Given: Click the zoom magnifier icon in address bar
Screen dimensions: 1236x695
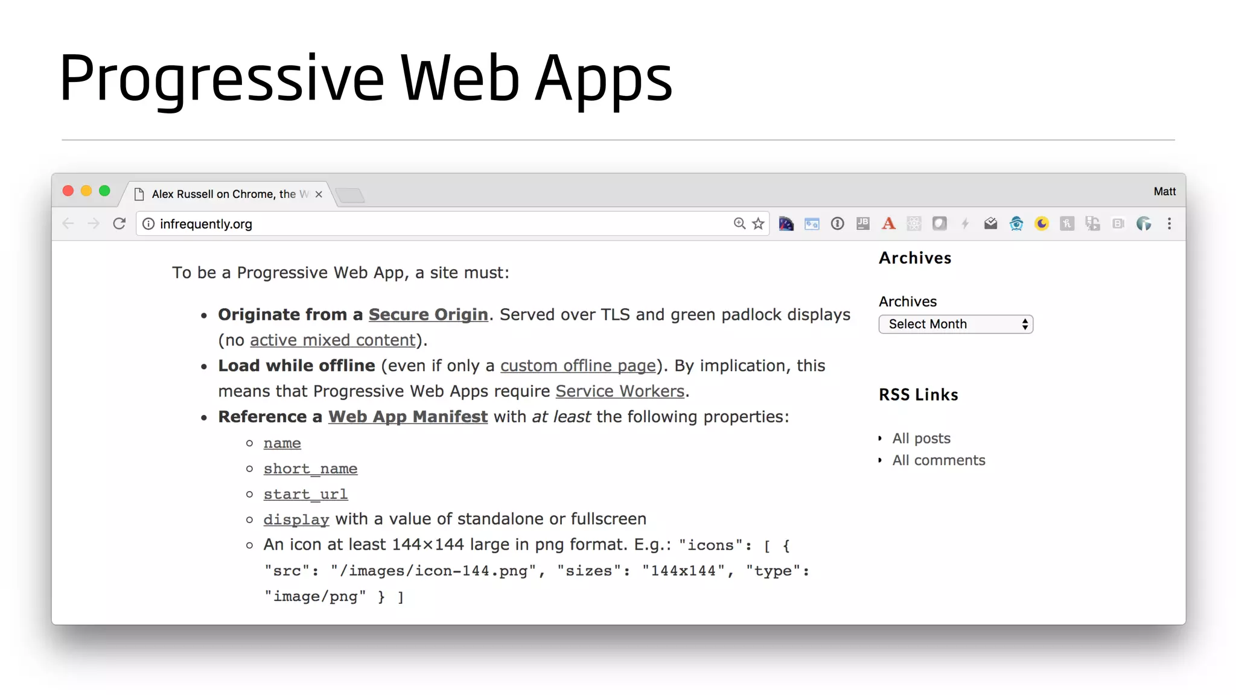Looking at the screenshot, I should tap(739, 224).
